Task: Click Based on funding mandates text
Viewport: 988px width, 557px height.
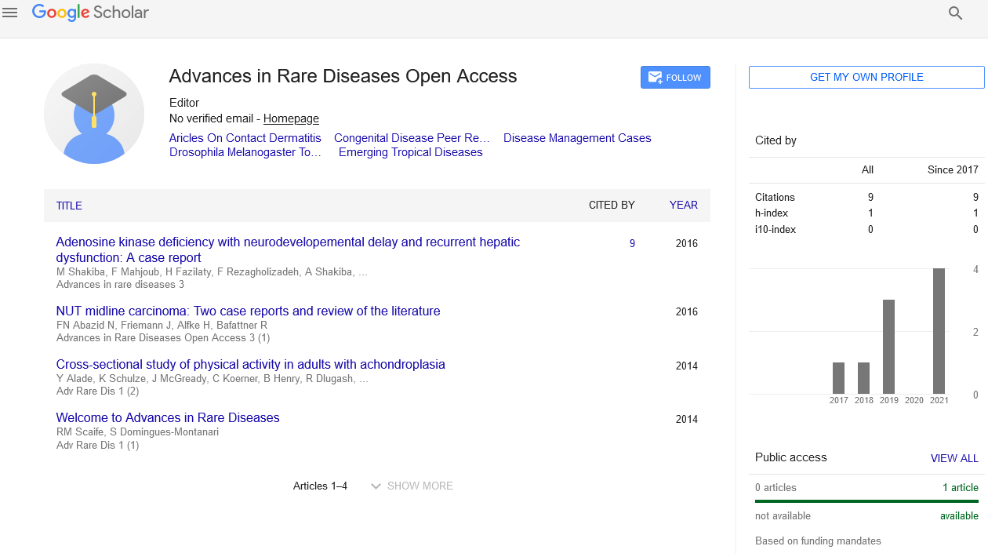Action: pos(818,541)
